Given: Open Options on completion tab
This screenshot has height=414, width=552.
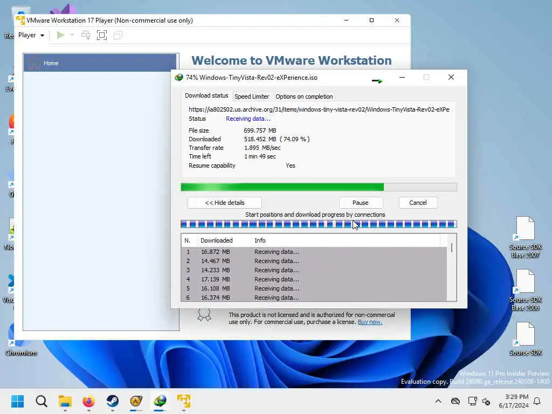Looking at the screenshot, I should pos(304,96).
